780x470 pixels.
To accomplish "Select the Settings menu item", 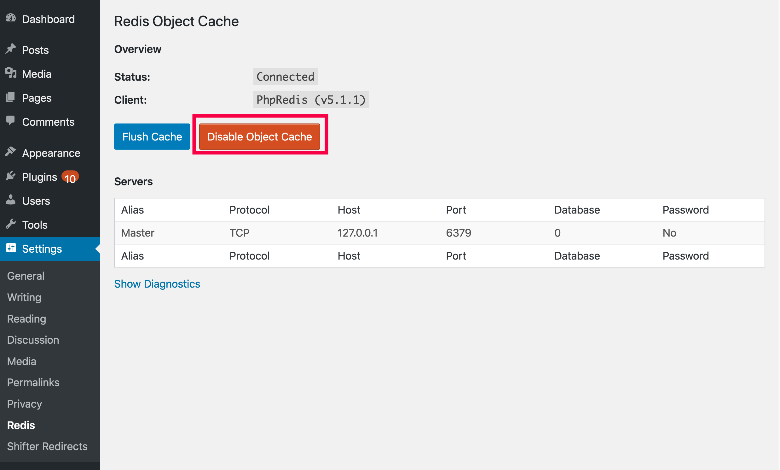I will 50,249.
